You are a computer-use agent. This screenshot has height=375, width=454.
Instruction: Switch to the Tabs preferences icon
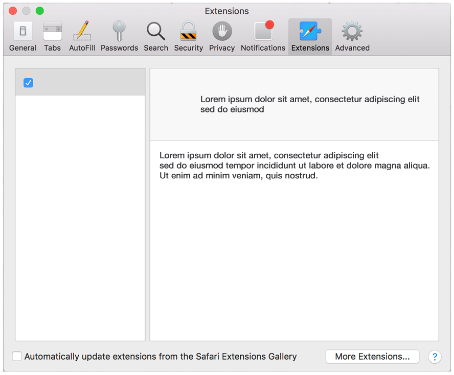52,36
